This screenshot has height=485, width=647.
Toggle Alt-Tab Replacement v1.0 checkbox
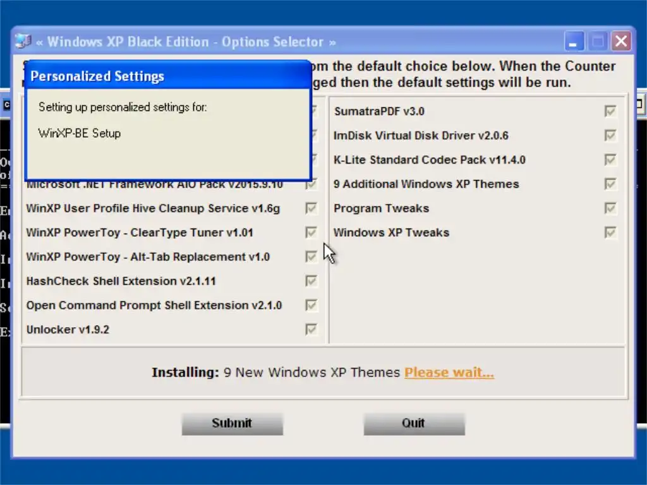311,257
